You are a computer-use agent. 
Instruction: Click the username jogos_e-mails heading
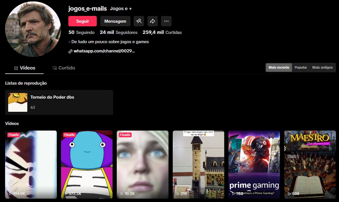click(x=87, y=8)
